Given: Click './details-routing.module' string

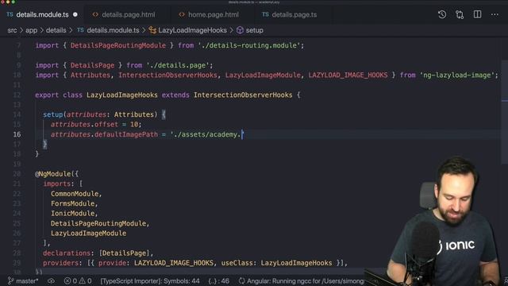Looking at the screenshot, I should 249,45.
